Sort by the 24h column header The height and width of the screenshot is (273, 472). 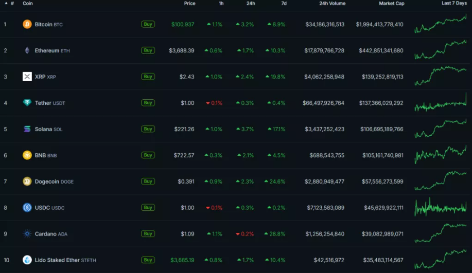click(251, 3)
